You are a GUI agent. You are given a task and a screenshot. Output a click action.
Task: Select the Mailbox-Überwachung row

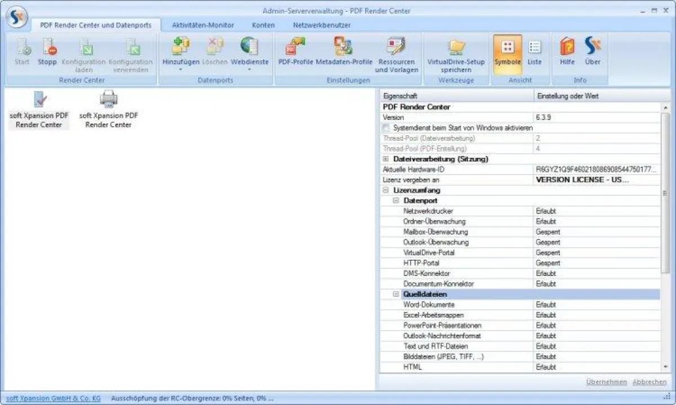pyautogui.click(x=520, y=232)
